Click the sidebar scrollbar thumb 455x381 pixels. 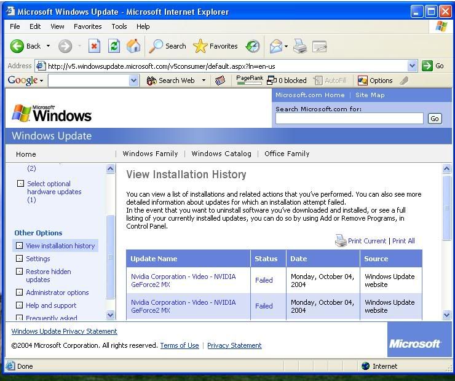click(x=110, y=257)
